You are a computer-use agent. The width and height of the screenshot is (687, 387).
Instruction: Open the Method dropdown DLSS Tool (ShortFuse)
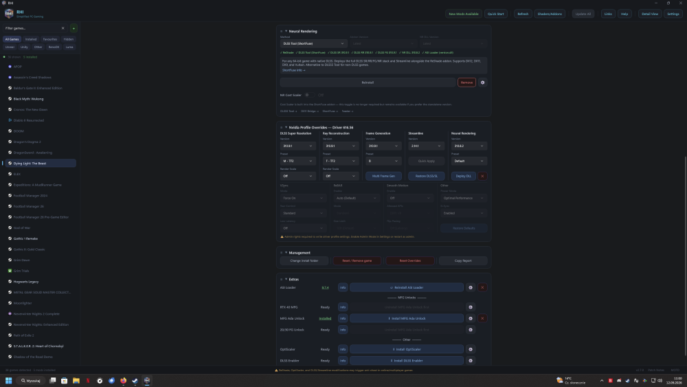coord(314,43)
